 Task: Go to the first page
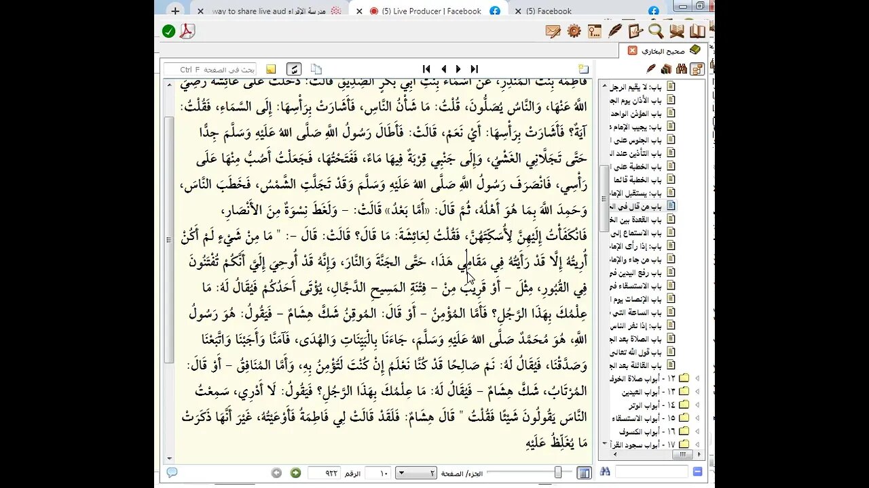426,69
